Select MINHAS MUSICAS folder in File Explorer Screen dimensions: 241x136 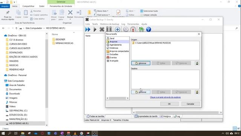point(64,43)
